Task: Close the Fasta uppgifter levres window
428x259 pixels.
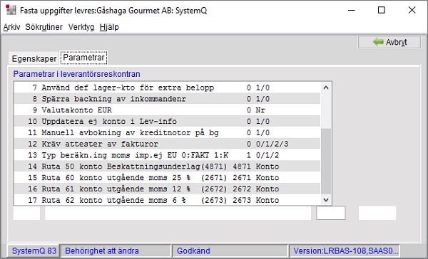Action: tap(412, 11)
